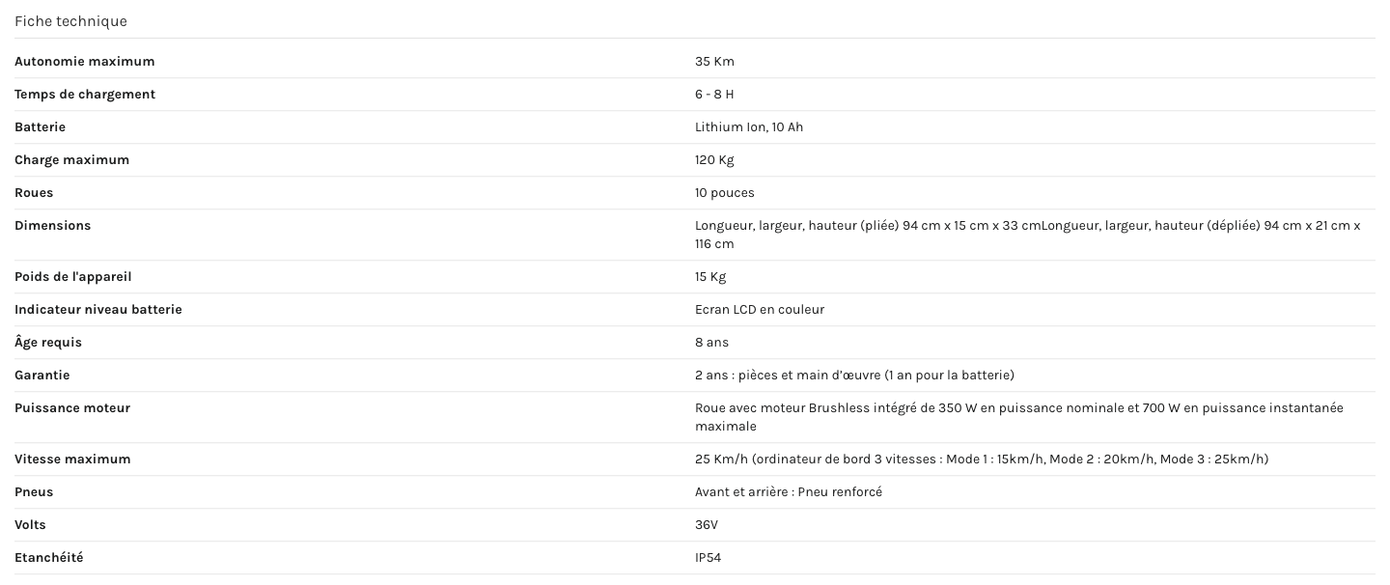
Task: Click the 'Fiche technique' heading
Action: (70, 21)
